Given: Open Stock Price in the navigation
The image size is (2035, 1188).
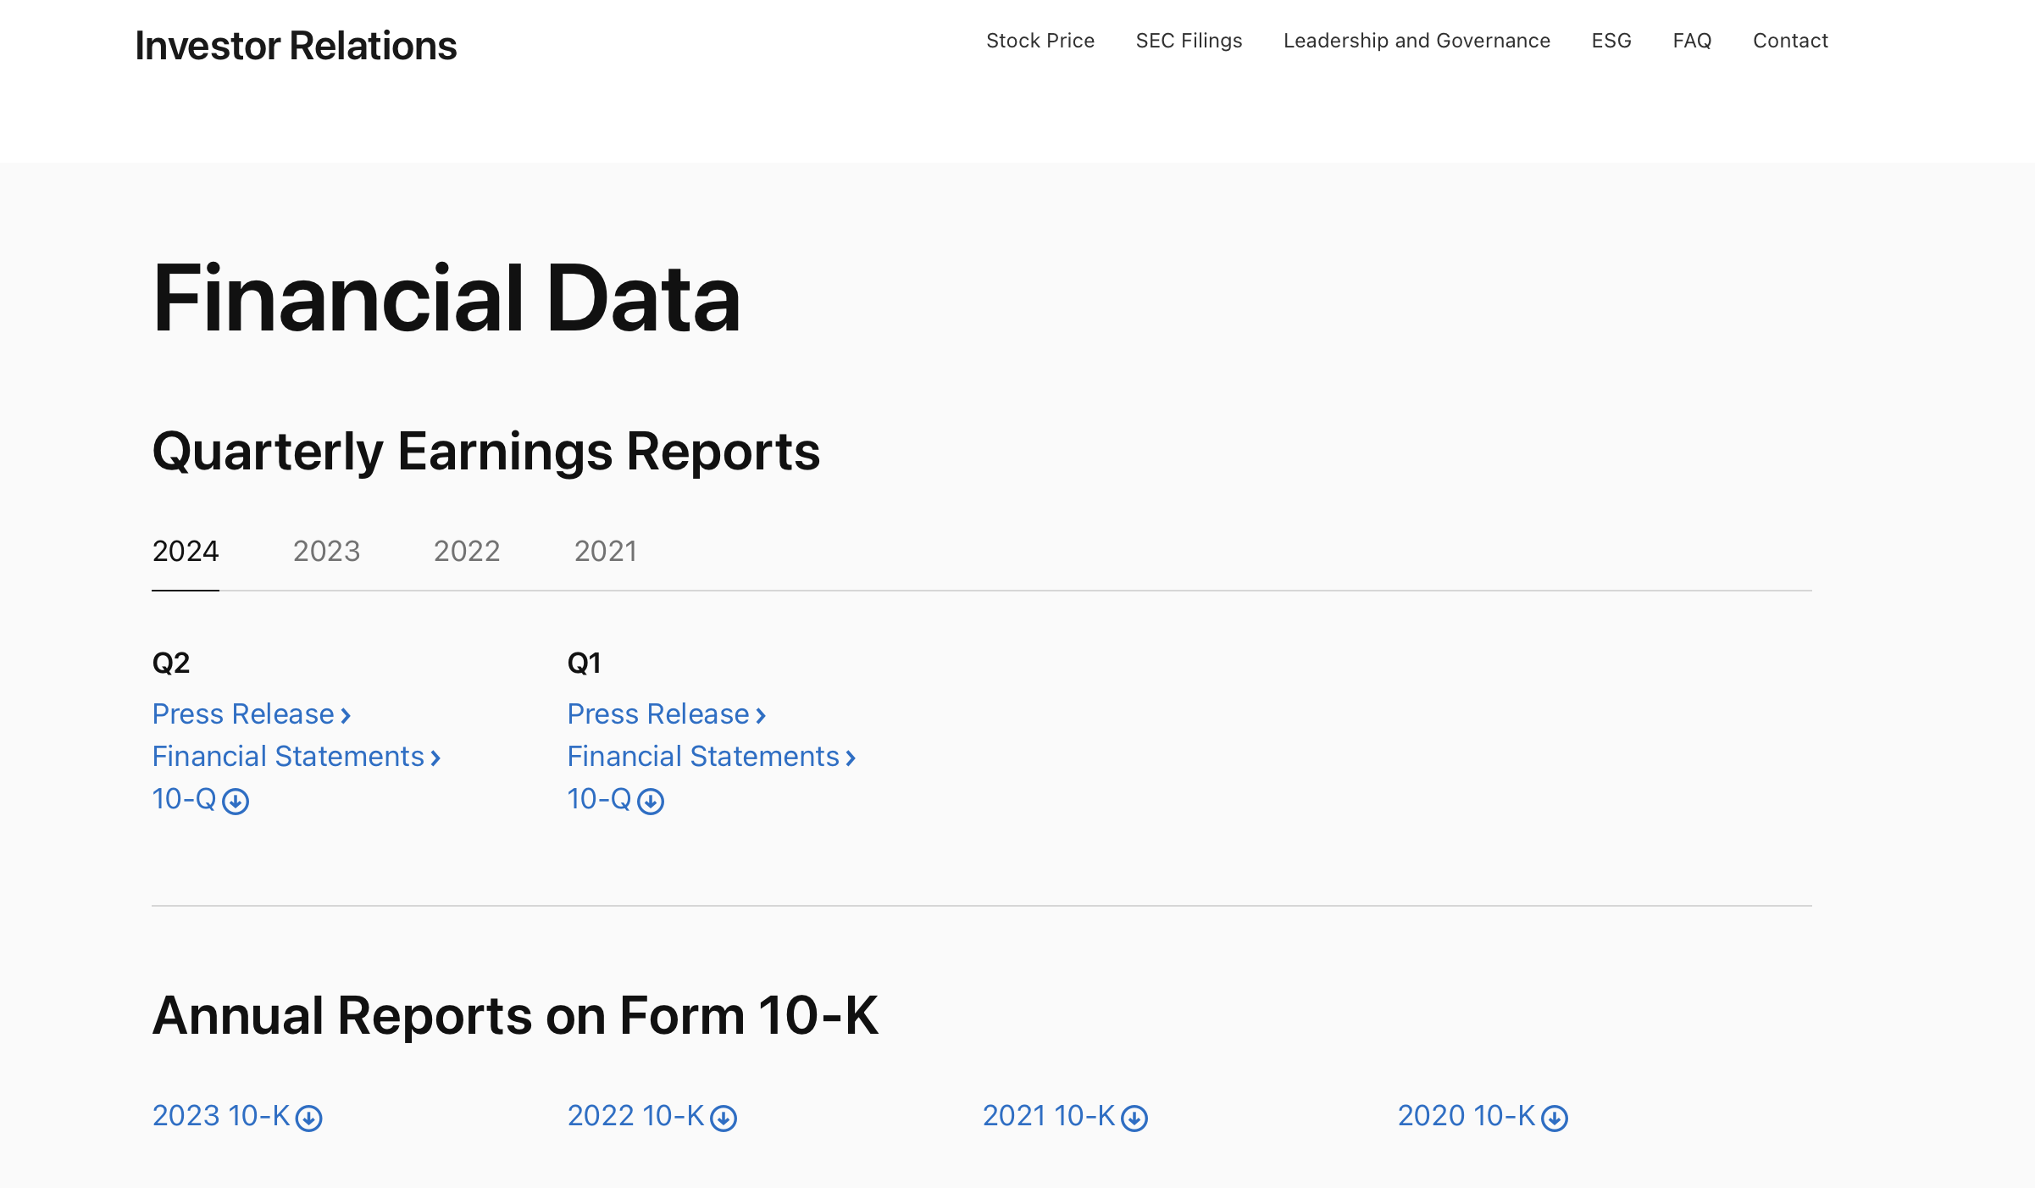Looking at the screenshot, I should coord(1040,41).
